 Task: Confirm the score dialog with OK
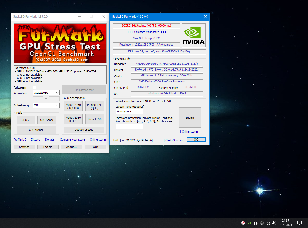tap(196, 139)
